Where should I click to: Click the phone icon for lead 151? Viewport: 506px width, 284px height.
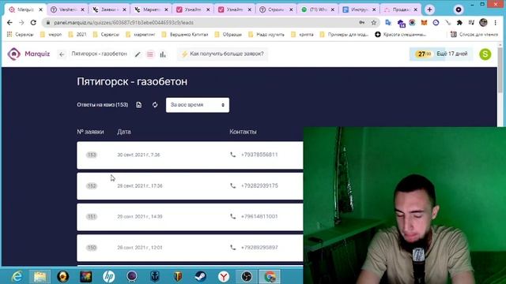point(232,216)
